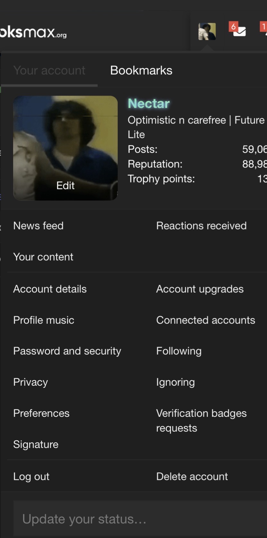
Task: Edit the profile avatar picture
Action: coord(65,148)
